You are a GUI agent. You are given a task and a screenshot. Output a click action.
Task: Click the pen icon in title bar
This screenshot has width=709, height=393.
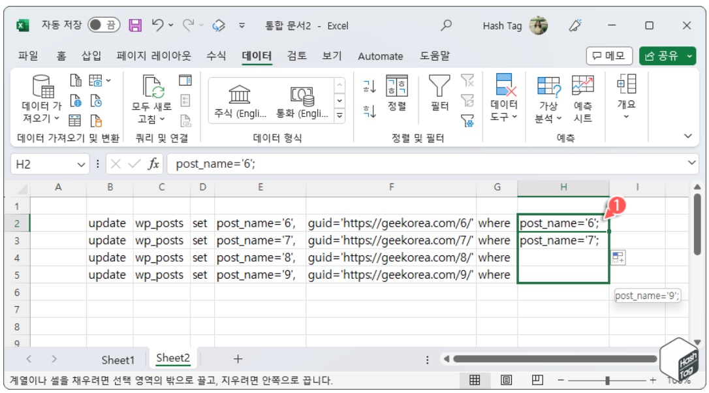[x=575, y=25]
